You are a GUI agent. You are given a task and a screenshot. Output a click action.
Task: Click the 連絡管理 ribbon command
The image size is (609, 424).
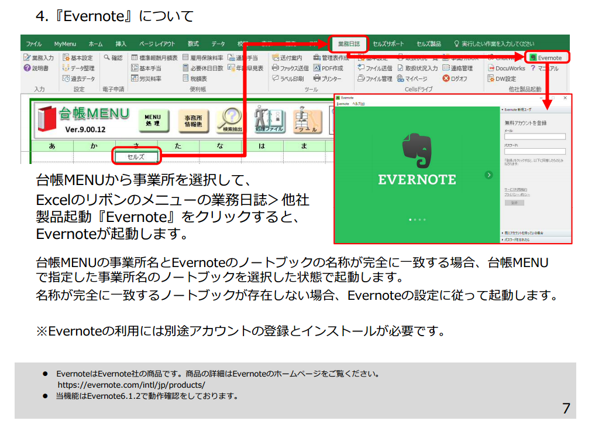(457, 68)
